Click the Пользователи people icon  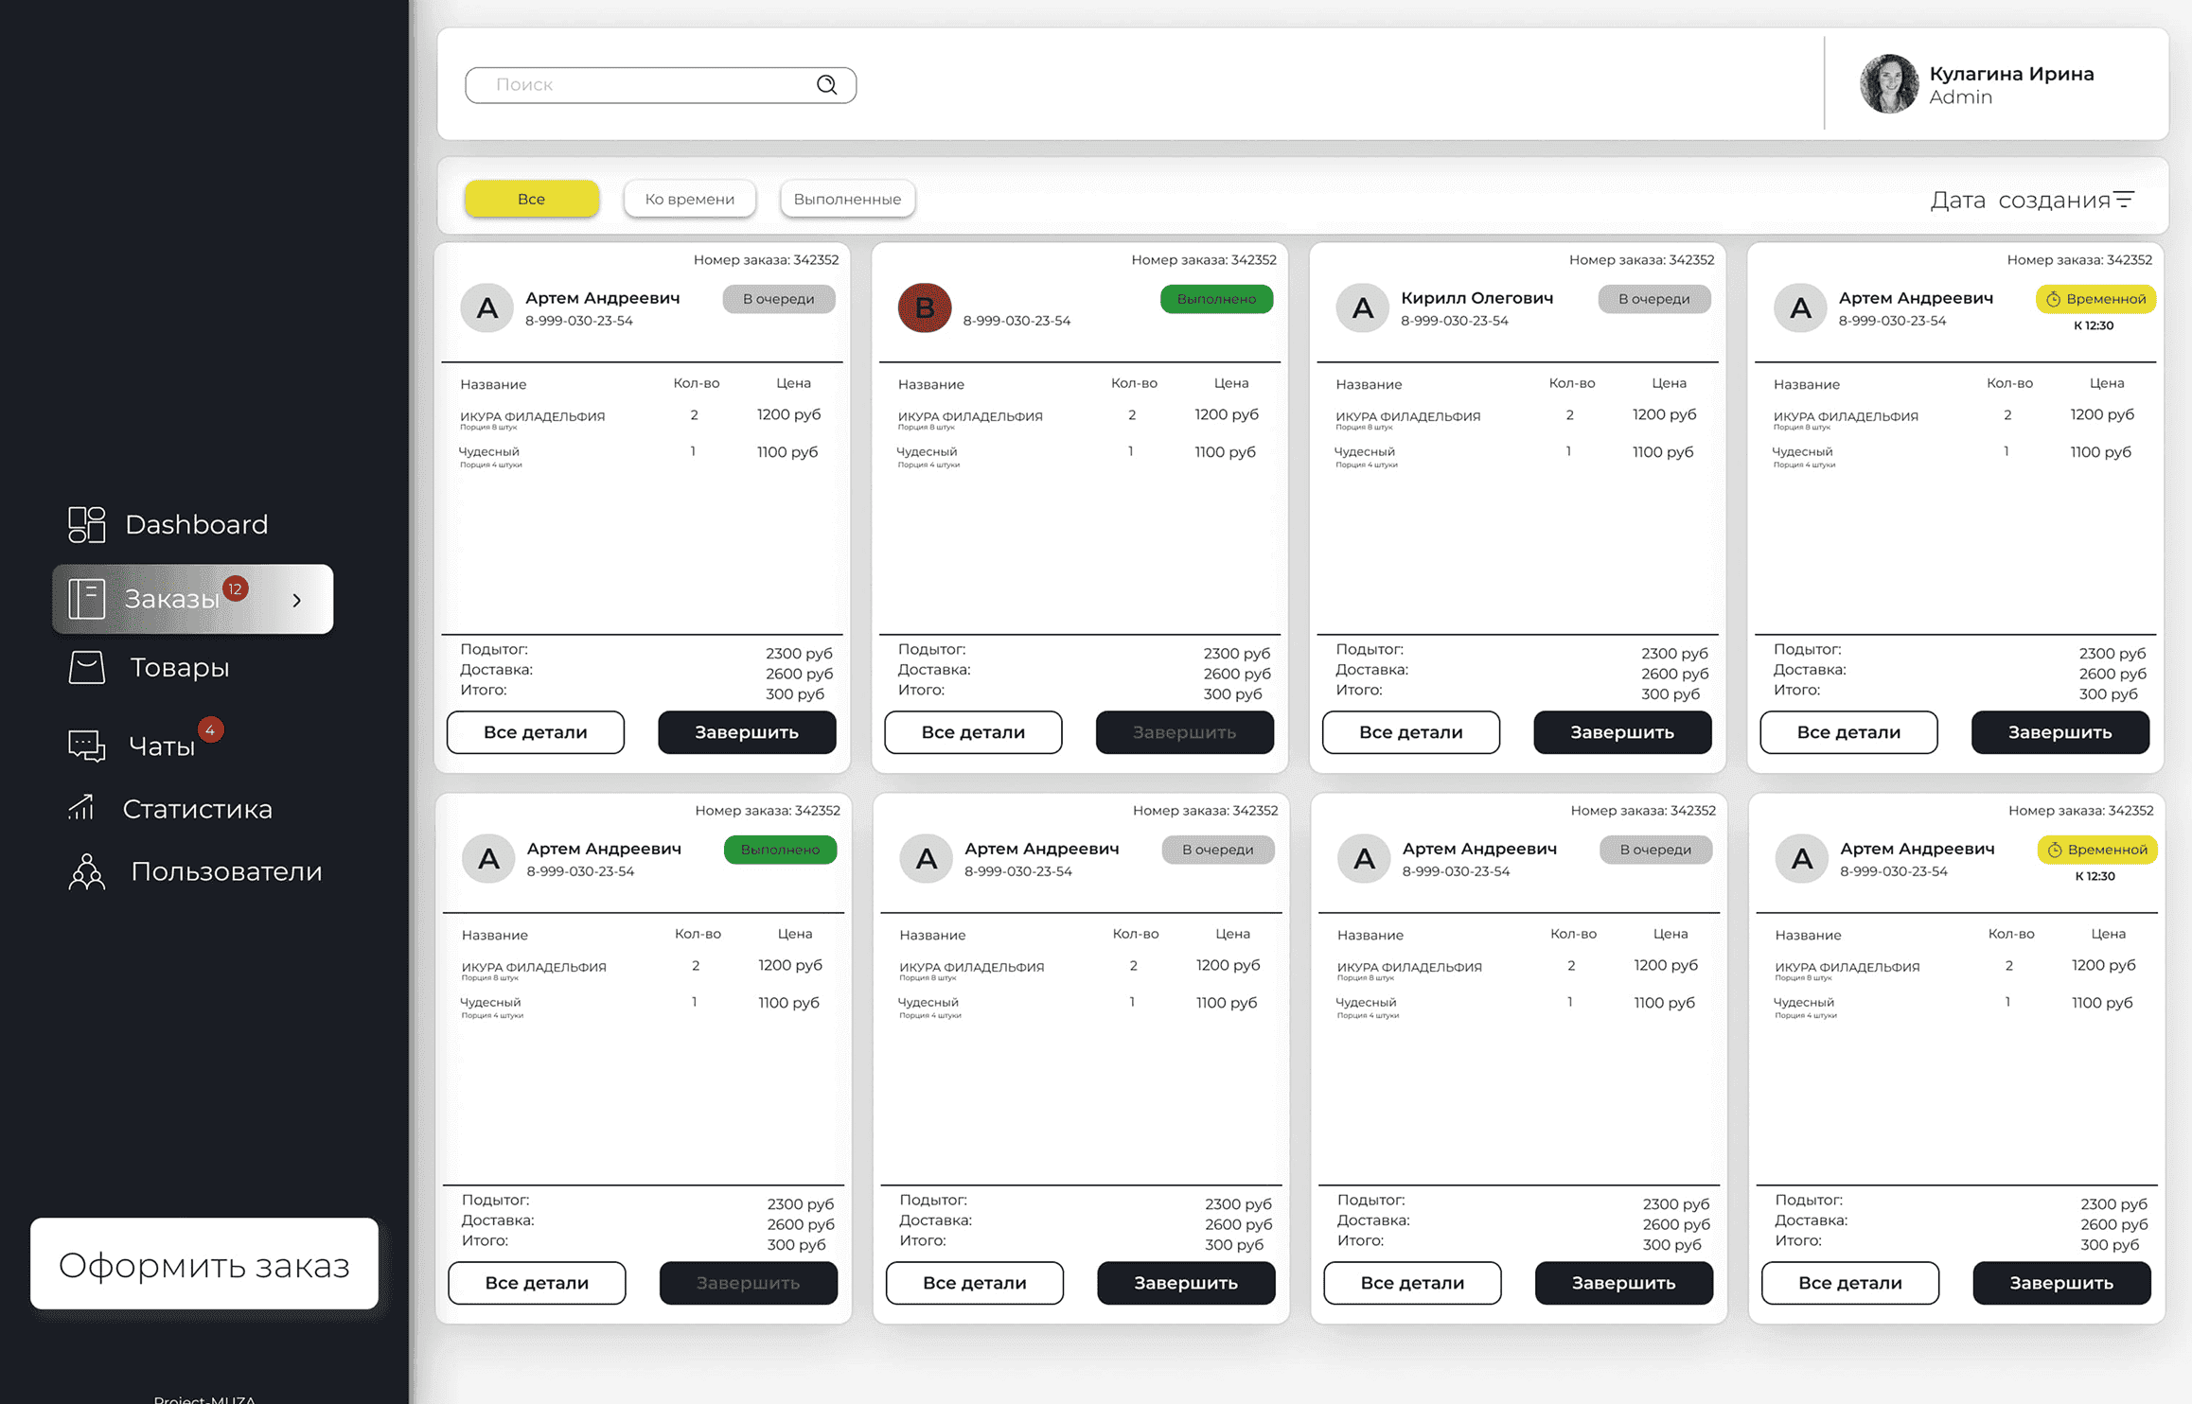[86, 871]
